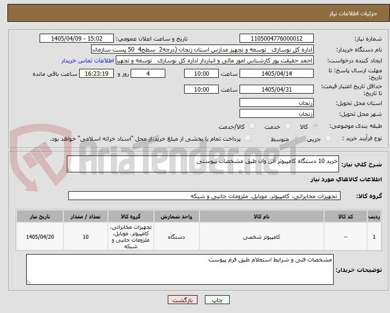This screenshot has width=390, height=313.
Task: Toggle the اسناد خزانه اسلامی payment checkbox
Action: pos(247,138)
